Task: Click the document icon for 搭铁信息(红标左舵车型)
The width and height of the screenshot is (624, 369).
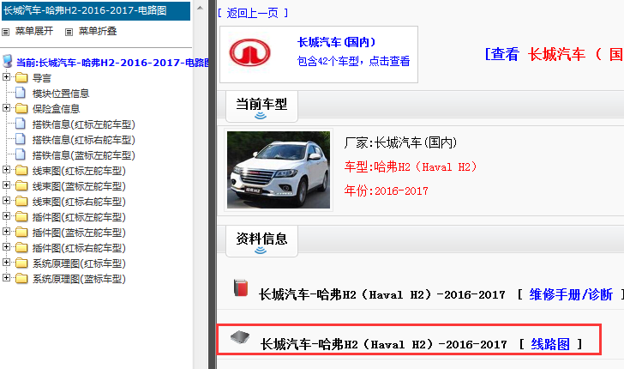Action: tap(21, 124)
